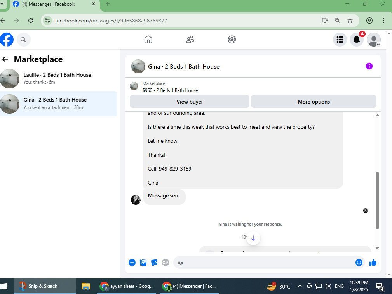
Task: Open conversation information purple icon
Action: click(x=369, y=66)
